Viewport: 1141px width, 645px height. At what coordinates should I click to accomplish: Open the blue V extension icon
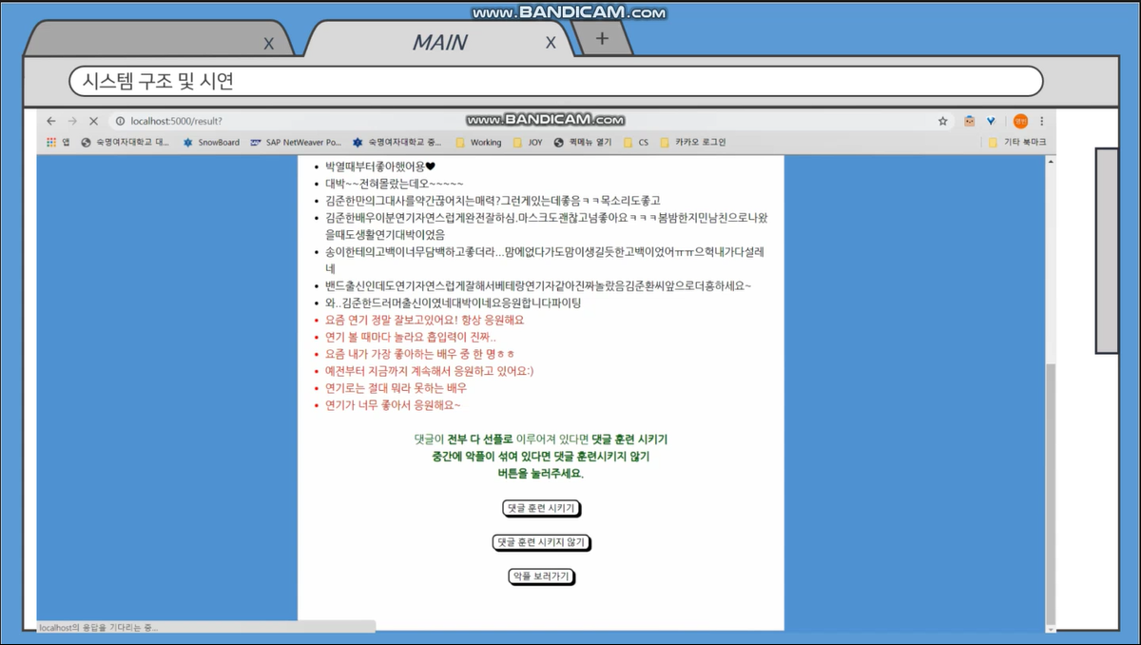[x=991, y=121]
